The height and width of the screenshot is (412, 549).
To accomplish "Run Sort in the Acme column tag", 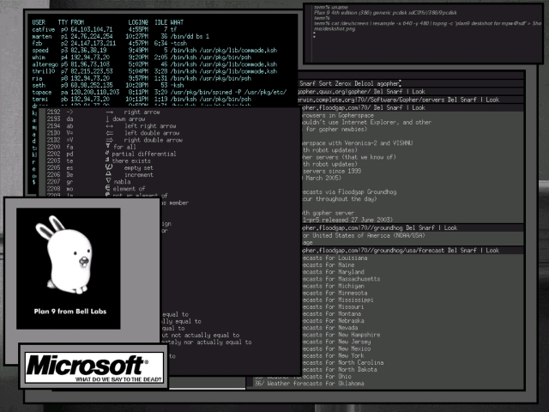I will click(326, 82).
